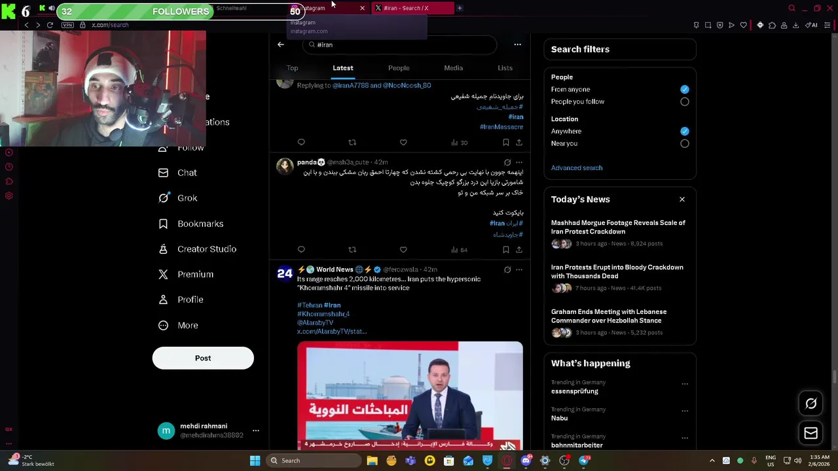
Task: Open the ad blocker shield icon
Action: tap(720, 25)
